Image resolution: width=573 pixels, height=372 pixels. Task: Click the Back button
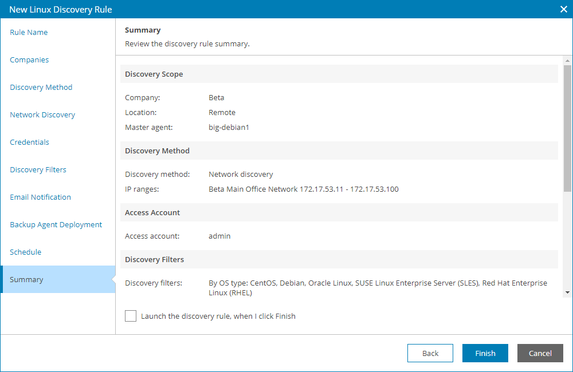pyautogui.click(x=430, y=353)
